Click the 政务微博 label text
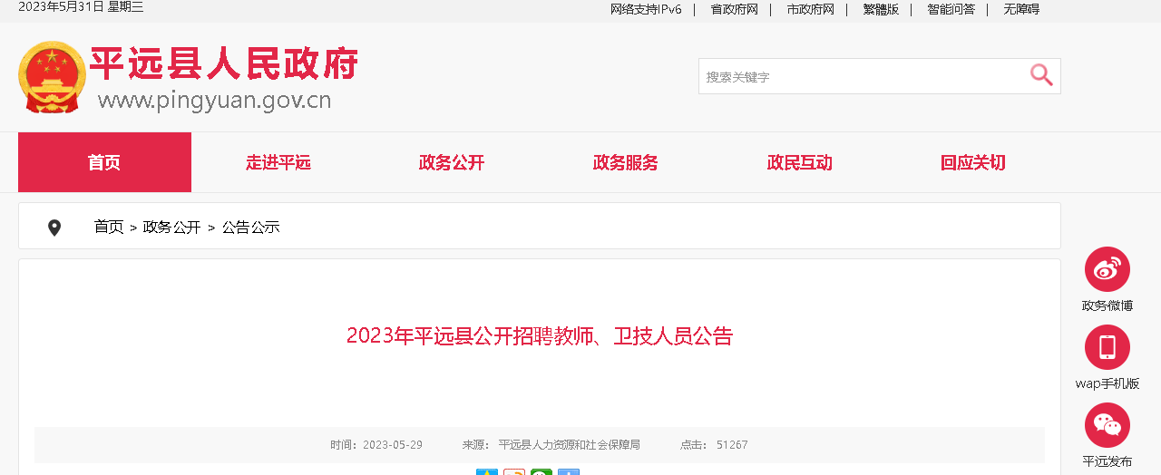 (x=1107, y=305)
